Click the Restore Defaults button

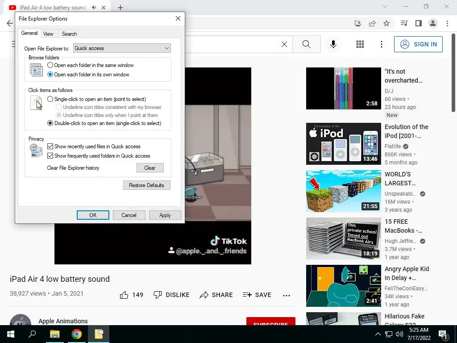146,185
